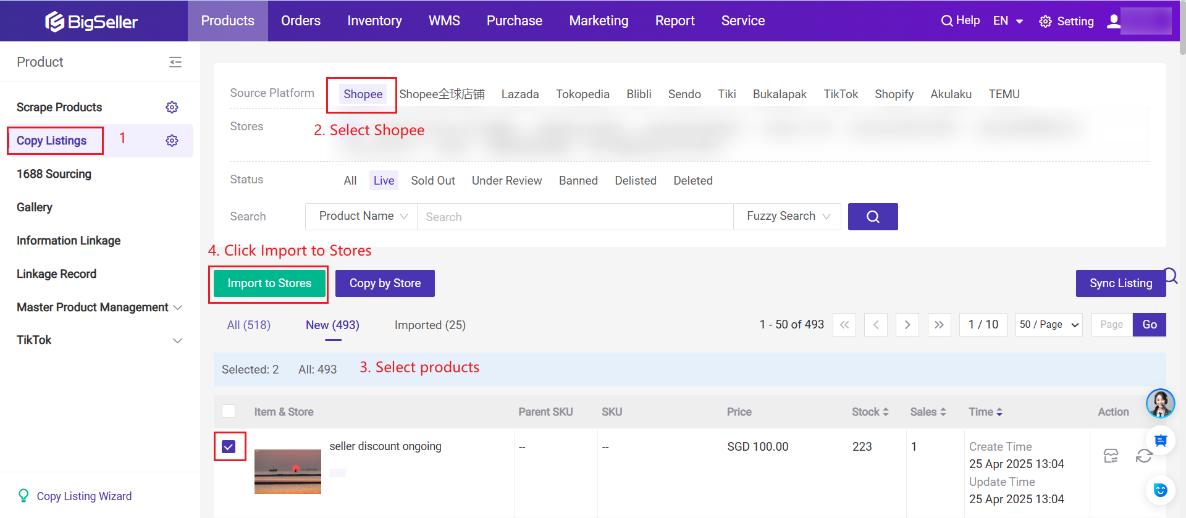
Task: Open Scrape Products settings gear
Action: point(172,107)
